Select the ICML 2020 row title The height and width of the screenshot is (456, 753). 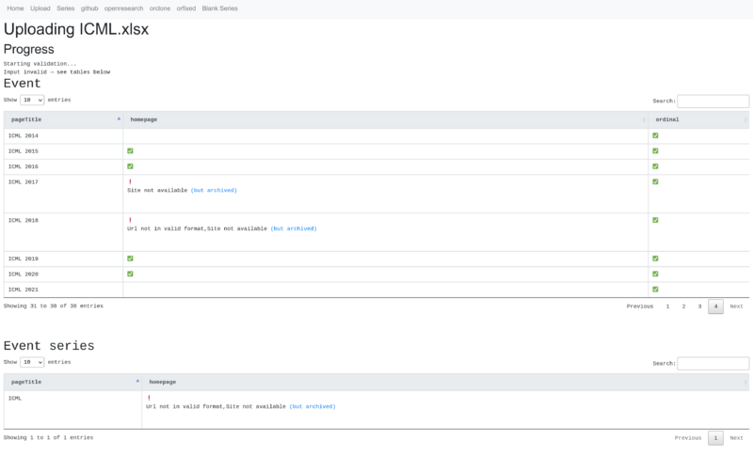click(23, 275)
